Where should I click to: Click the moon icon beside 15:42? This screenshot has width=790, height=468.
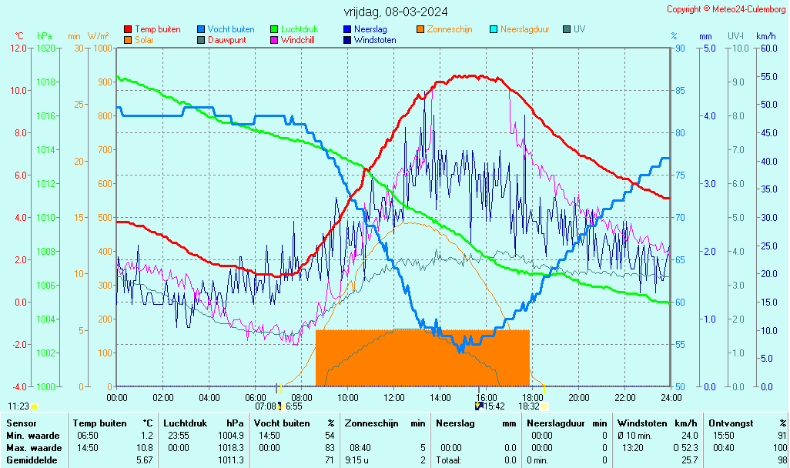click(x=479, y=406)
